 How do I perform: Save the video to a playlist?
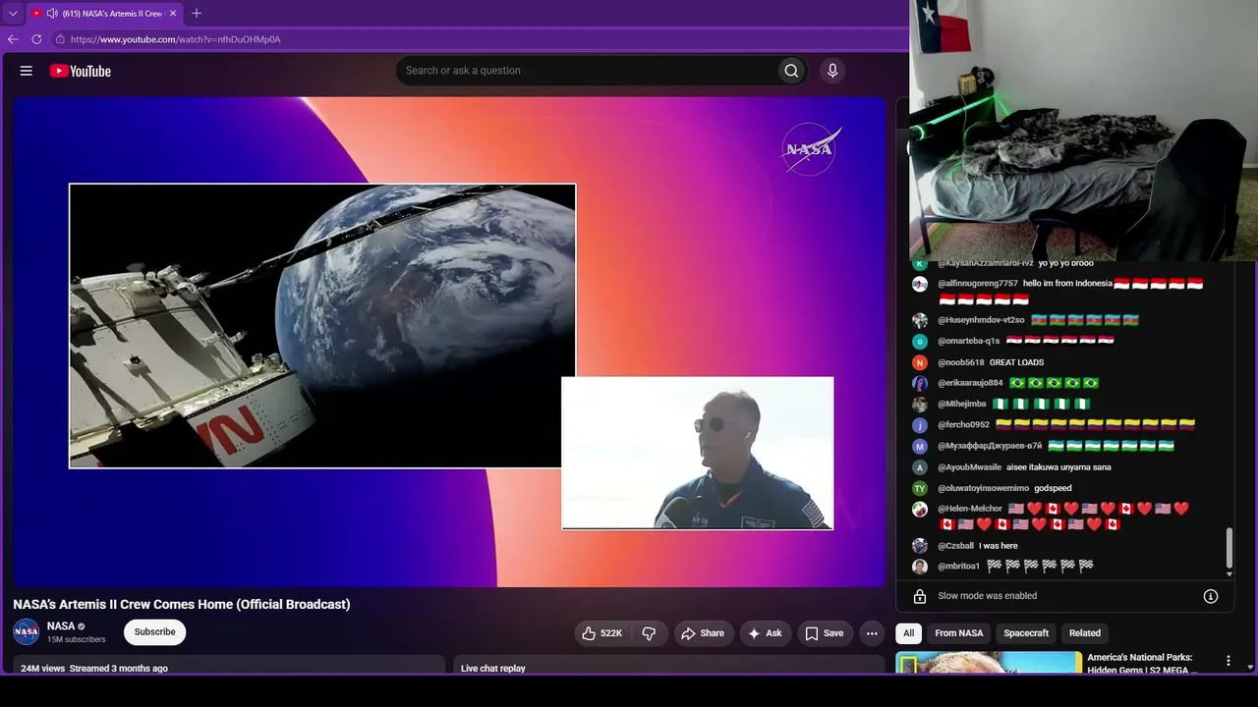(825, 633)
